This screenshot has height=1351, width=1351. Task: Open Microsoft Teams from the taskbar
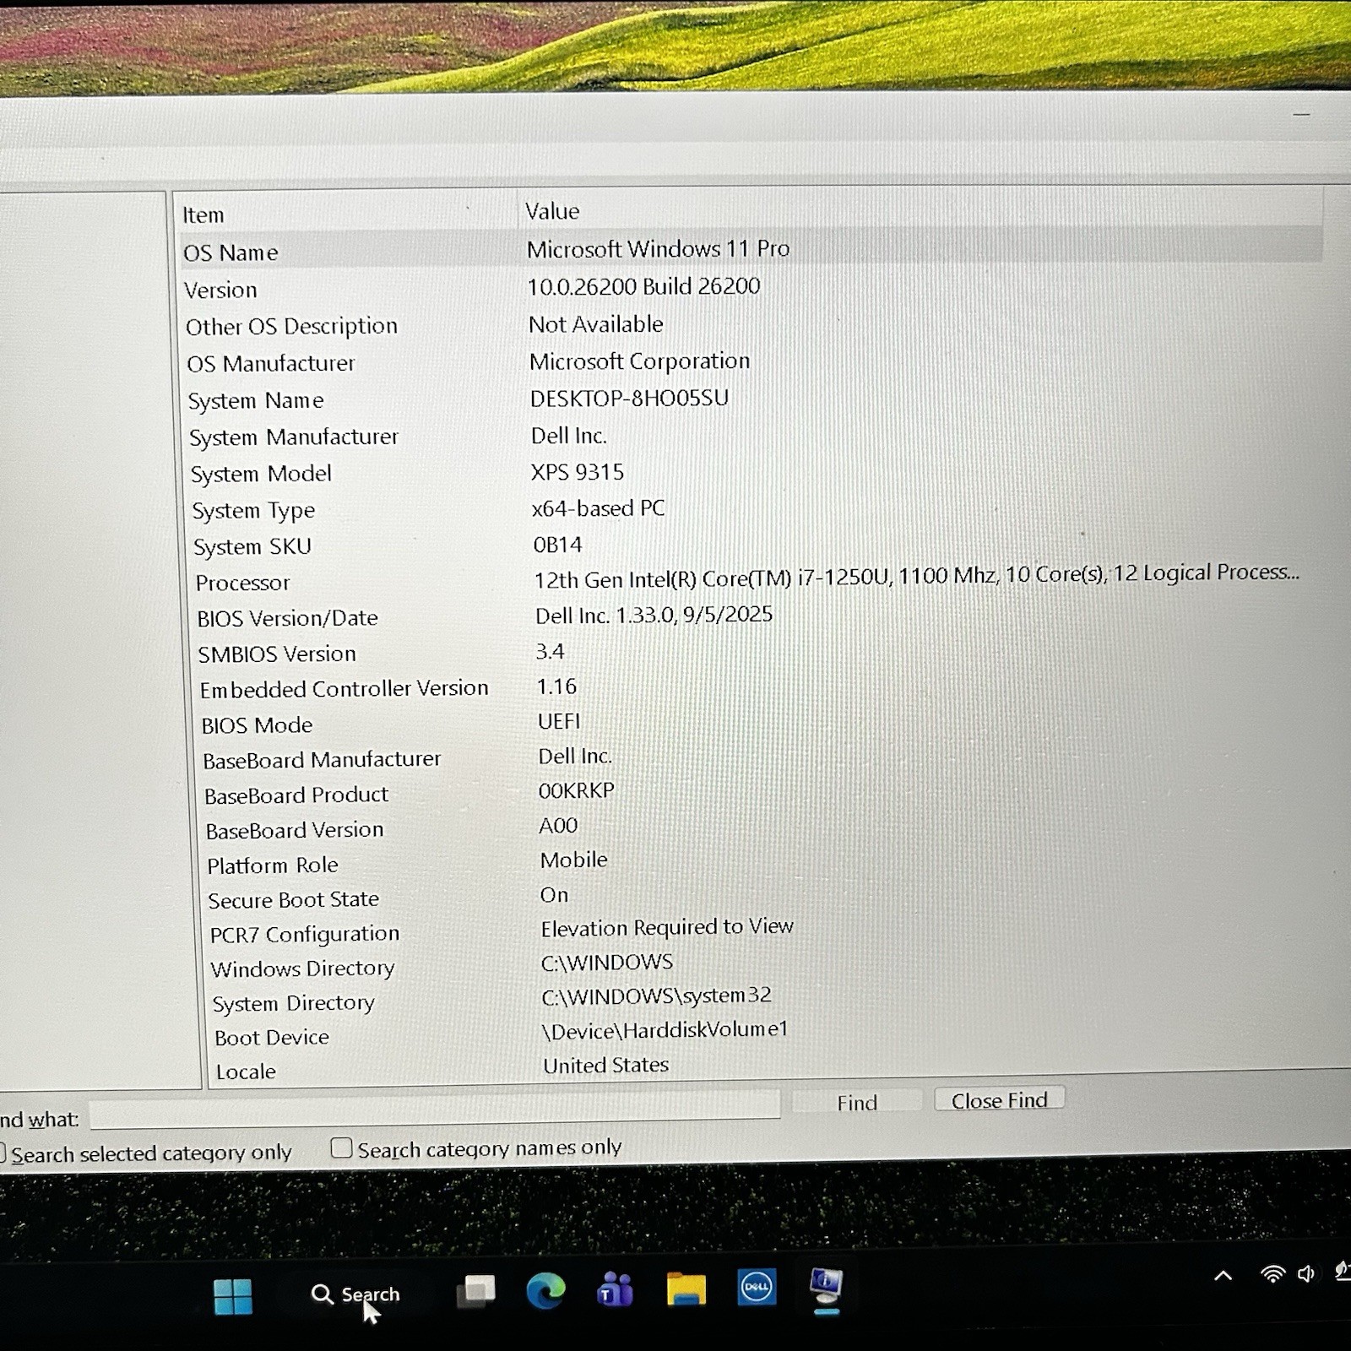[x=616, y=1290]
